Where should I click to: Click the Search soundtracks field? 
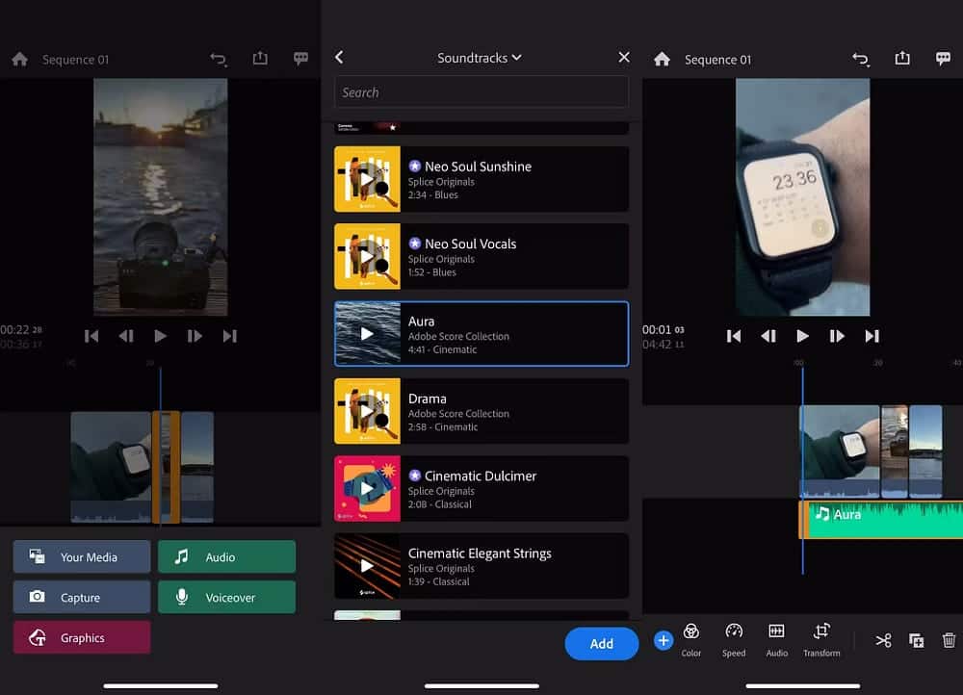point(481,92)
